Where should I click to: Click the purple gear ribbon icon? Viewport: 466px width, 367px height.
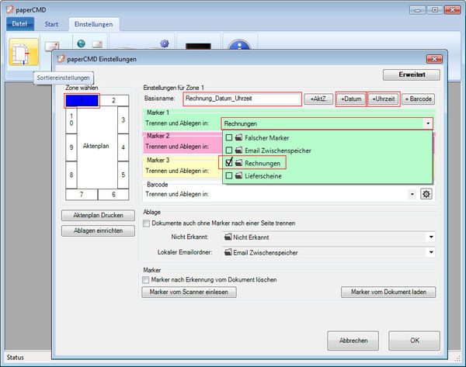tap(165, 43)
